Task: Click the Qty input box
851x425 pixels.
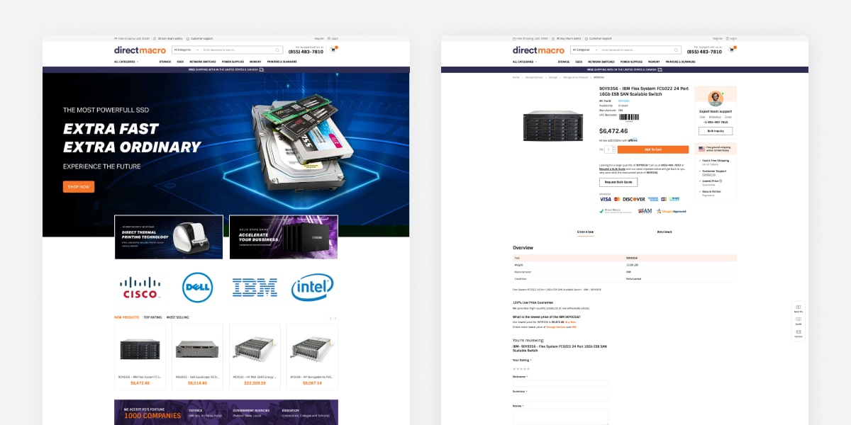Action: [x=610, y=149]
